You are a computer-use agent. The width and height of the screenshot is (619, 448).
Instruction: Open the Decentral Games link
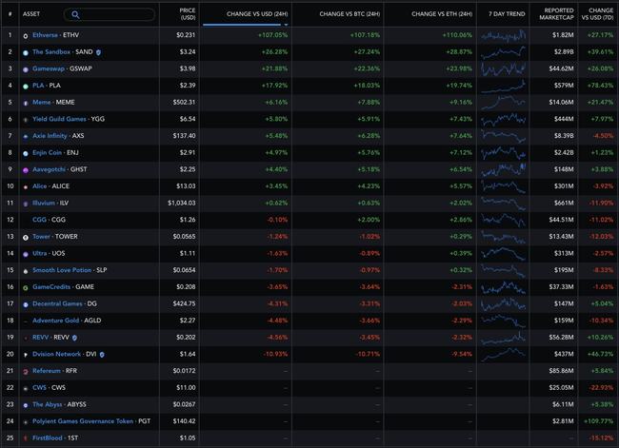coord(57,303)
